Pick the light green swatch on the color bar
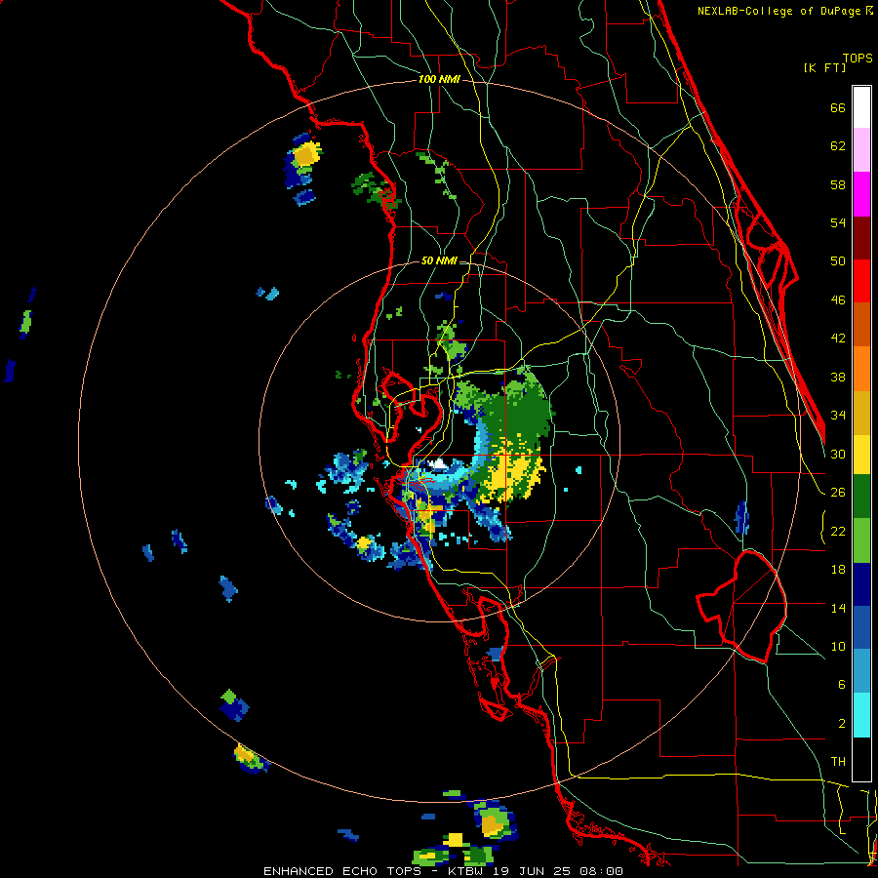This screenshot has height=878, width=878. [861, 540]
